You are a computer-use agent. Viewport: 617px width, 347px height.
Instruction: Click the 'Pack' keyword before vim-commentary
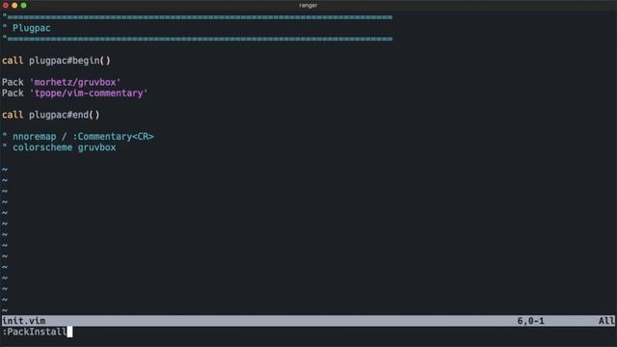[13, 93]
